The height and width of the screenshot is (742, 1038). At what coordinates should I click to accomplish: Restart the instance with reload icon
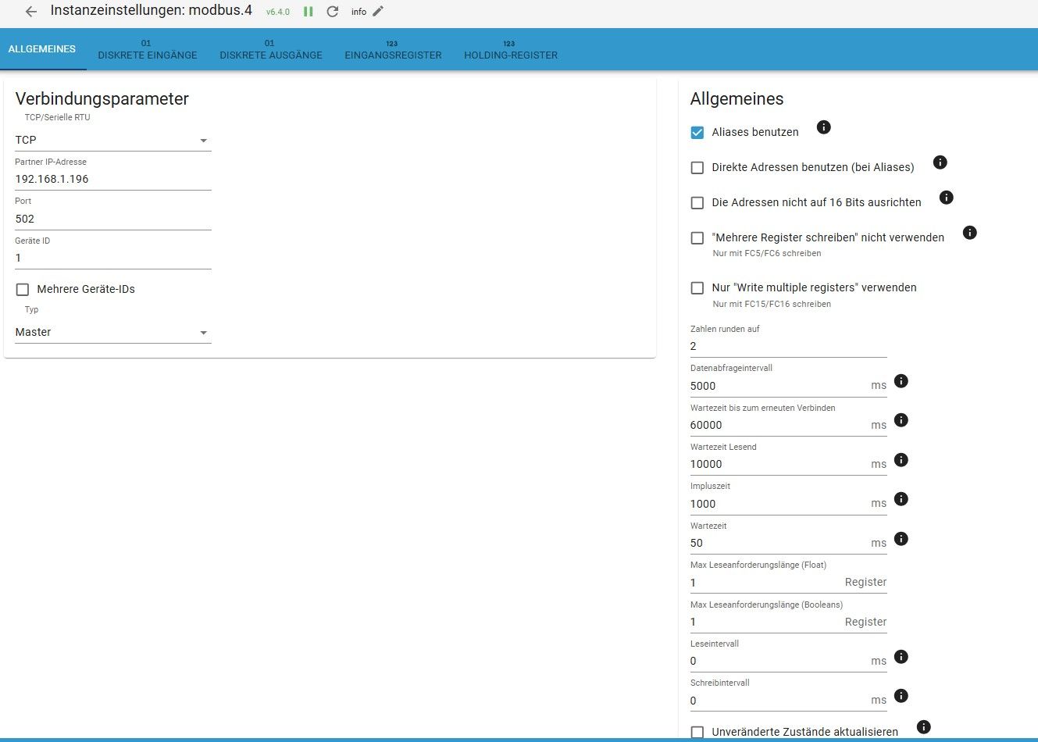(333, 12)
